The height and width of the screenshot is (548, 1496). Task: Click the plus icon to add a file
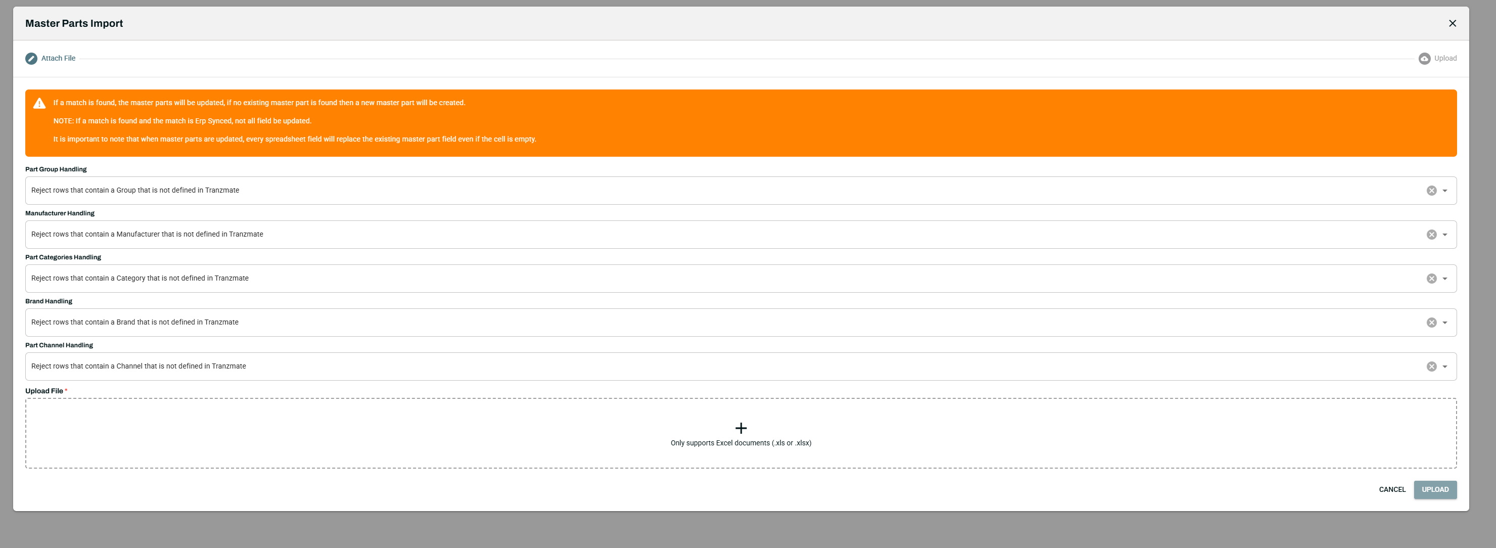741,428
